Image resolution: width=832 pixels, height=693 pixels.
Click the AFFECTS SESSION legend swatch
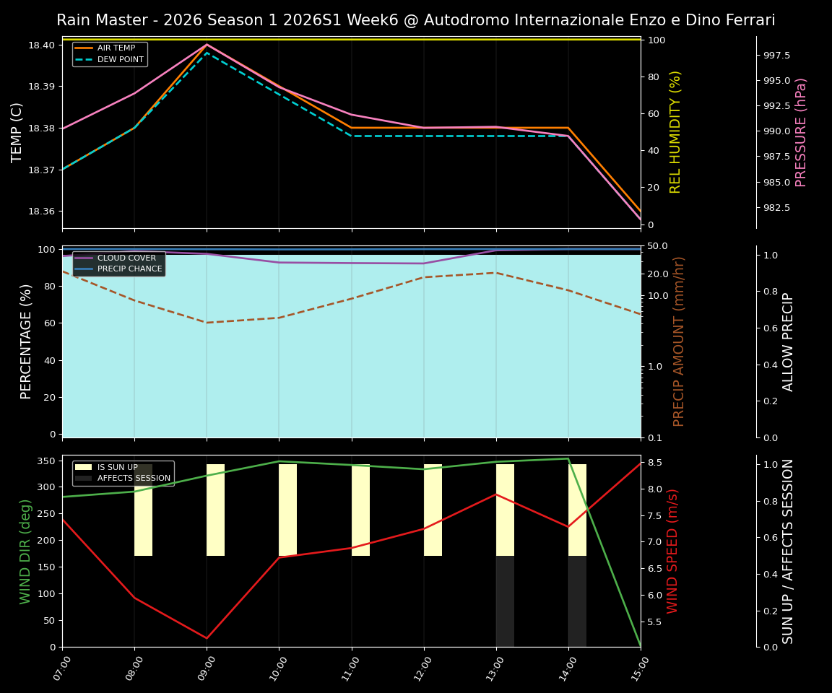(83, 478)
